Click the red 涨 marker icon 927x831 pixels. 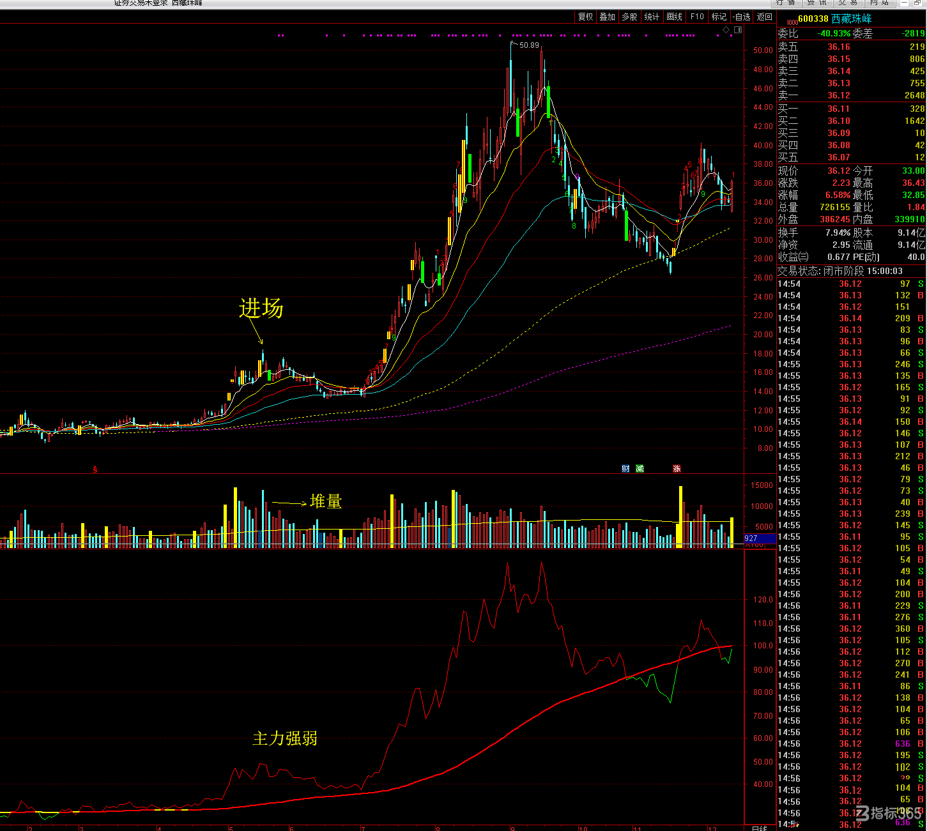[x=677, y=469]
